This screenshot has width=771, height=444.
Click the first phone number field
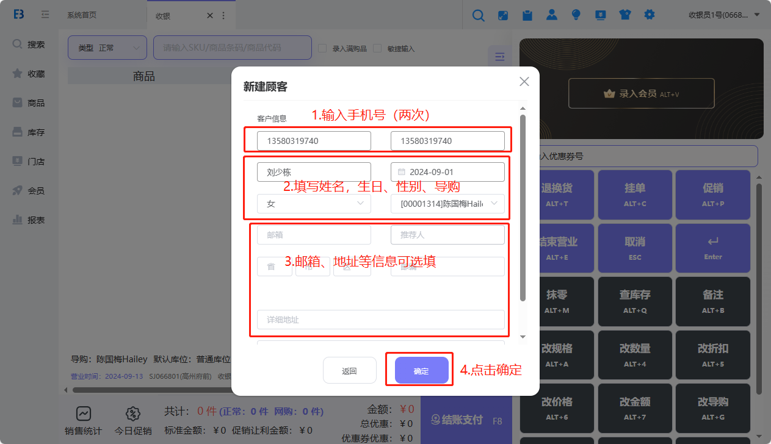coord(314,141)
